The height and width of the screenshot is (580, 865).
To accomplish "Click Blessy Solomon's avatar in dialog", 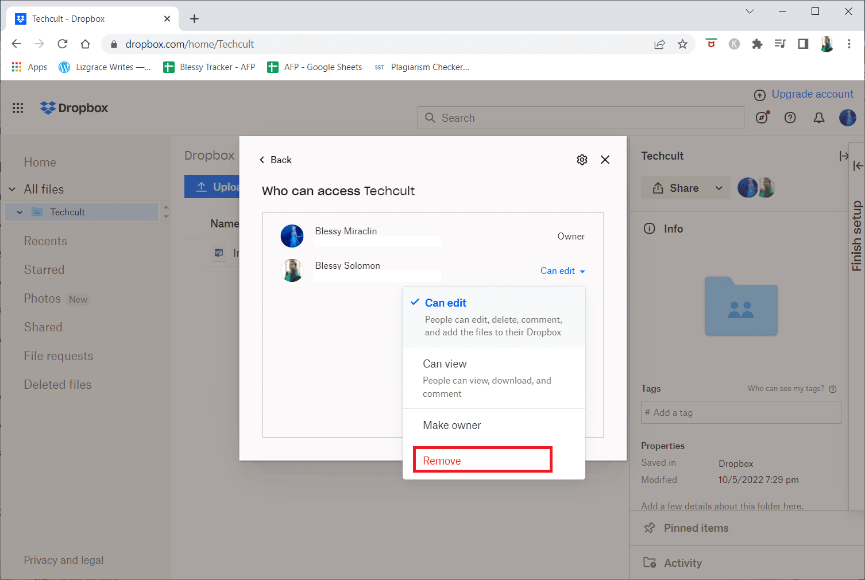I will (x=292, y=270).
